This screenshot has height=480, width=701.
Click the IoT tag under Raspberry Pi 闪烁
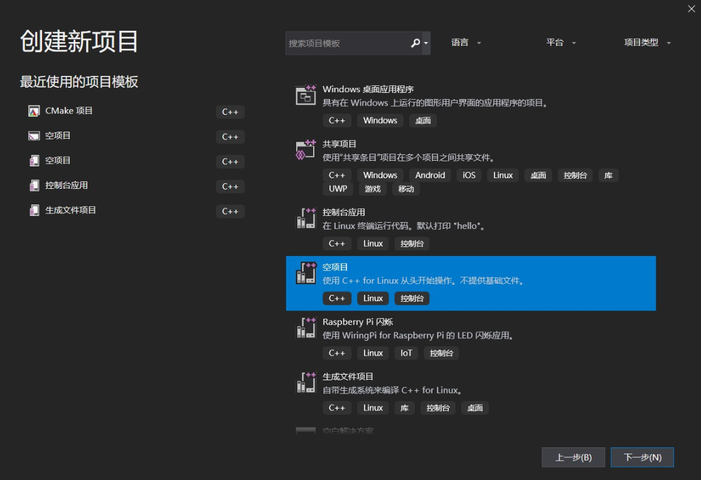406,353
